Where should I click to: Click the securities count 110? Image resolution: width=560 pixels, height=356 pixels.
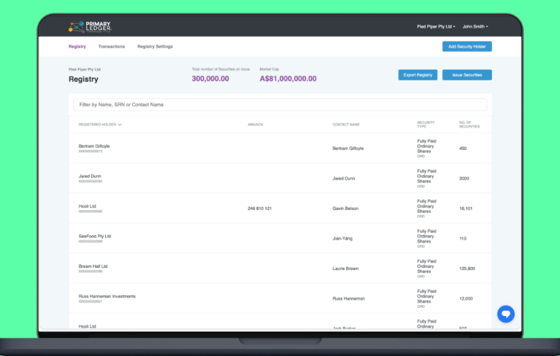(x=463, y=238)
